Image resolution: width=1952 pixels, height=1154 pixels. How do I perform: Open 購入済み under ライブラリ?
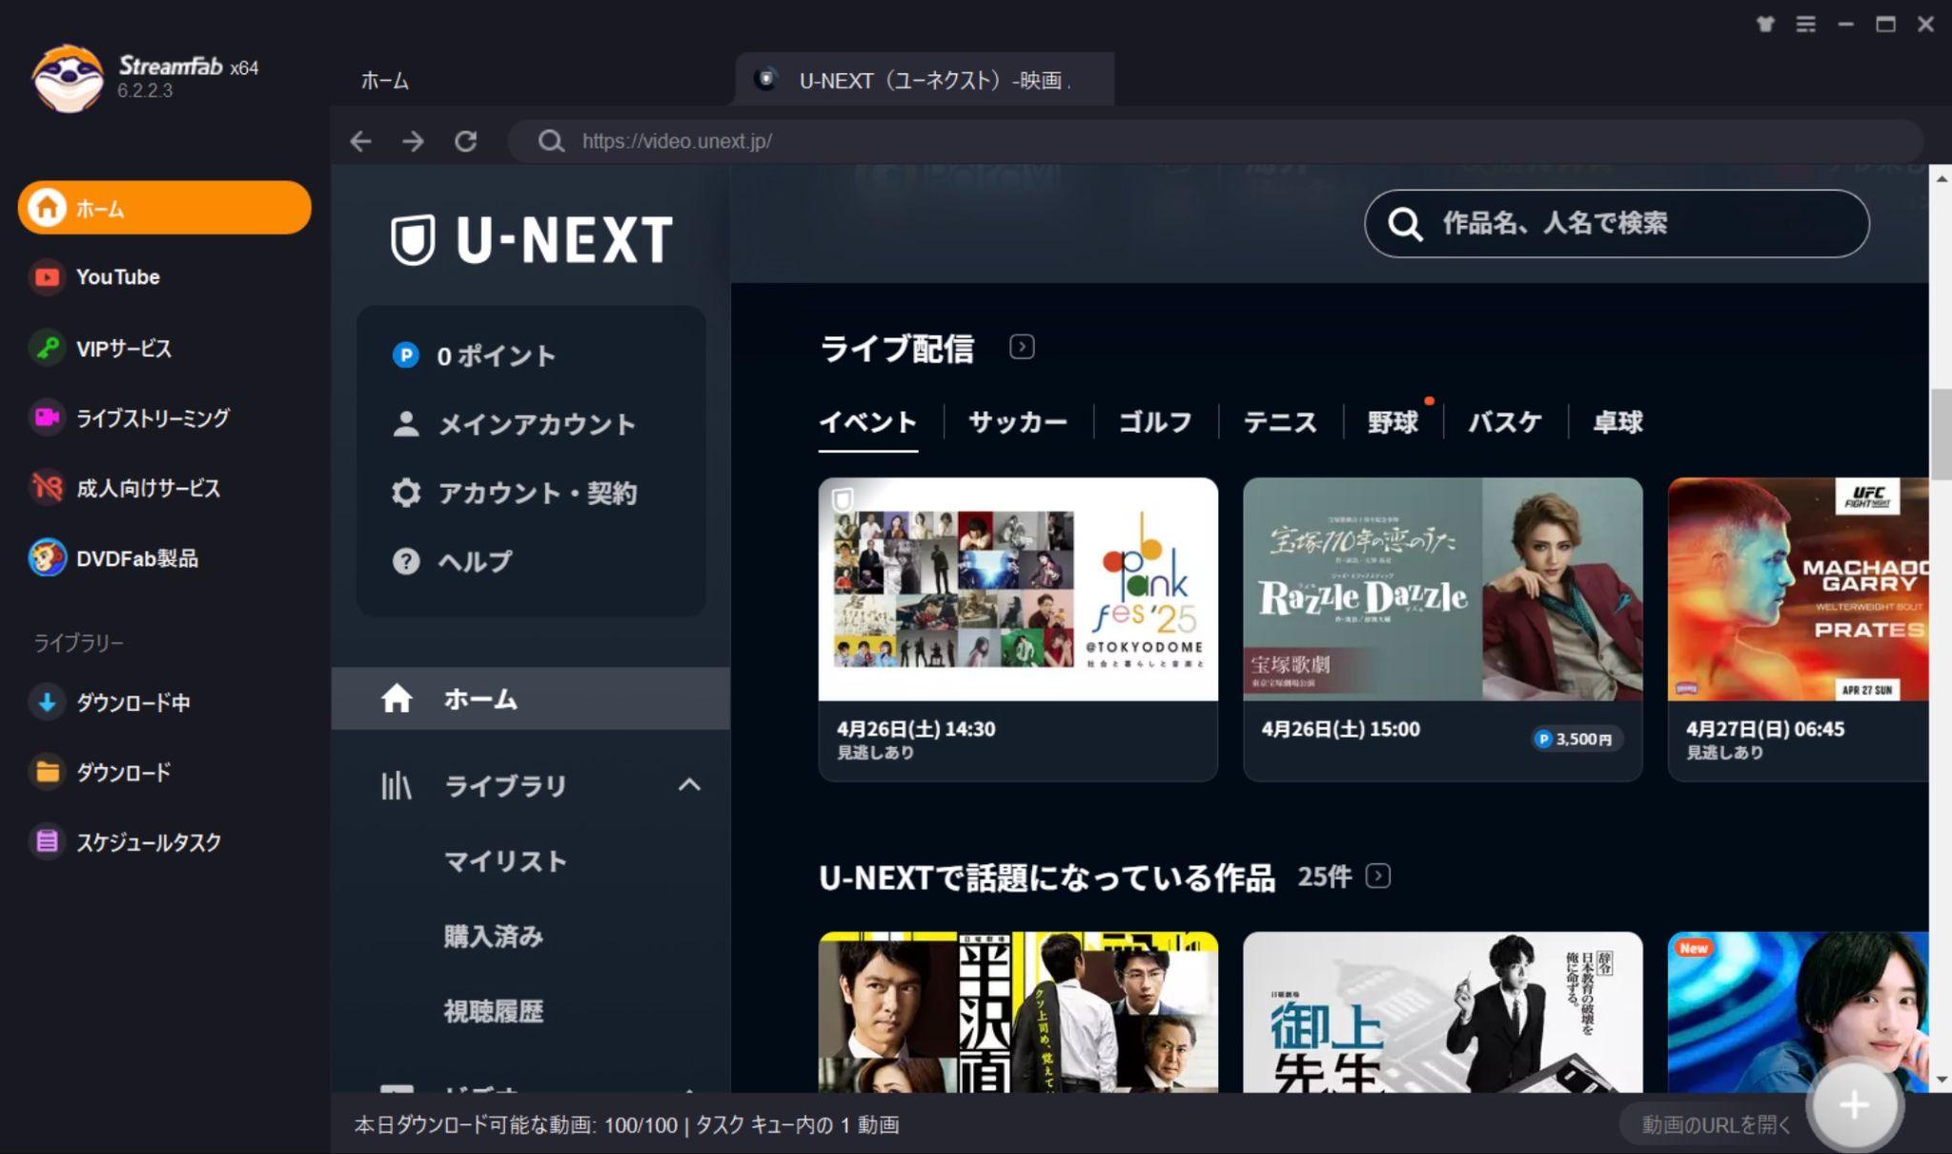[x=494, y=937]
